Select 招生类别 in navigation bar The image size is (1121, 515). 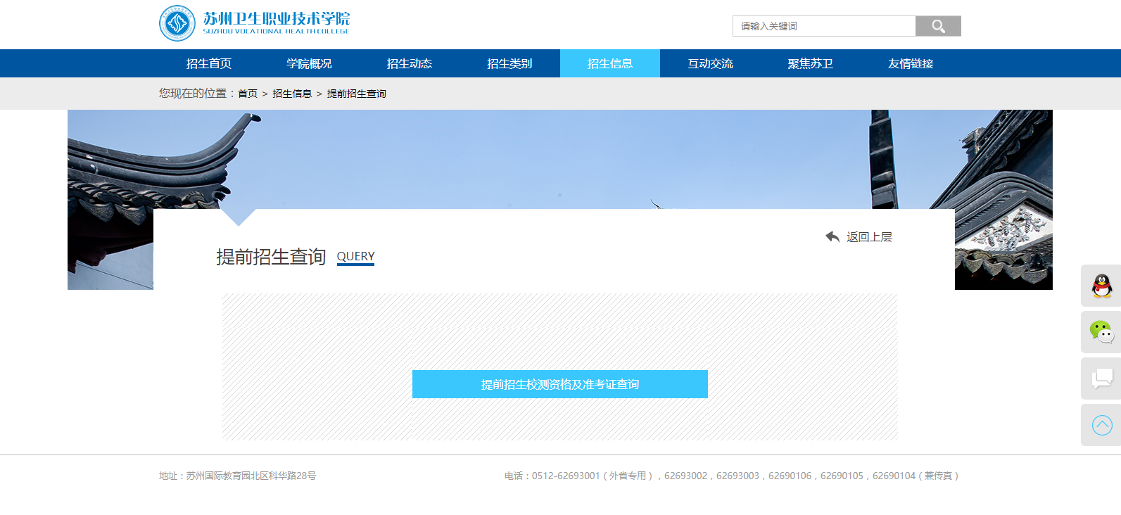[509, 63]
